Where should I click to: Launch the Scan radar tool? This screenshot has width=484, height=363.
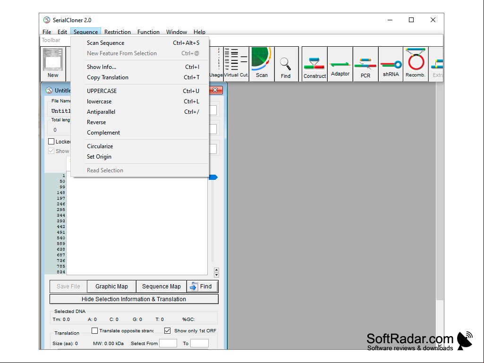pos(262,64)
